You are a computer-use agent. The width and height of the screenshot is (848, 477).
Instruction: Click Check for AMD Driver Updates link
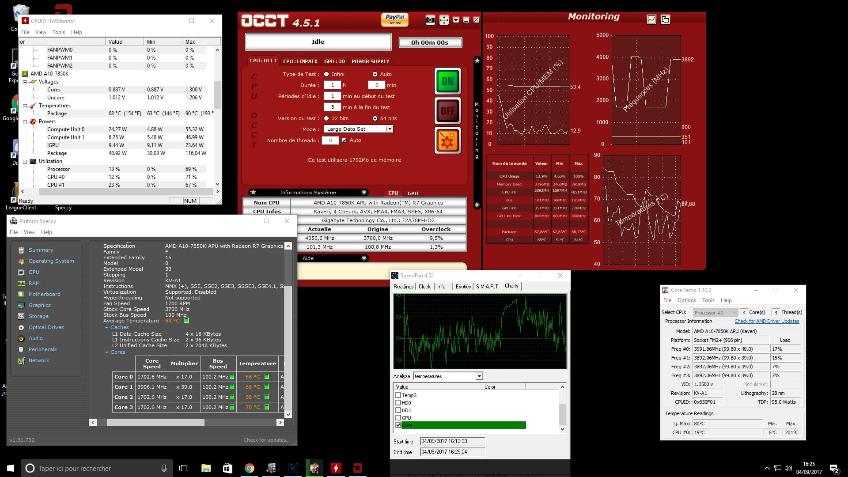pos(767,321)
